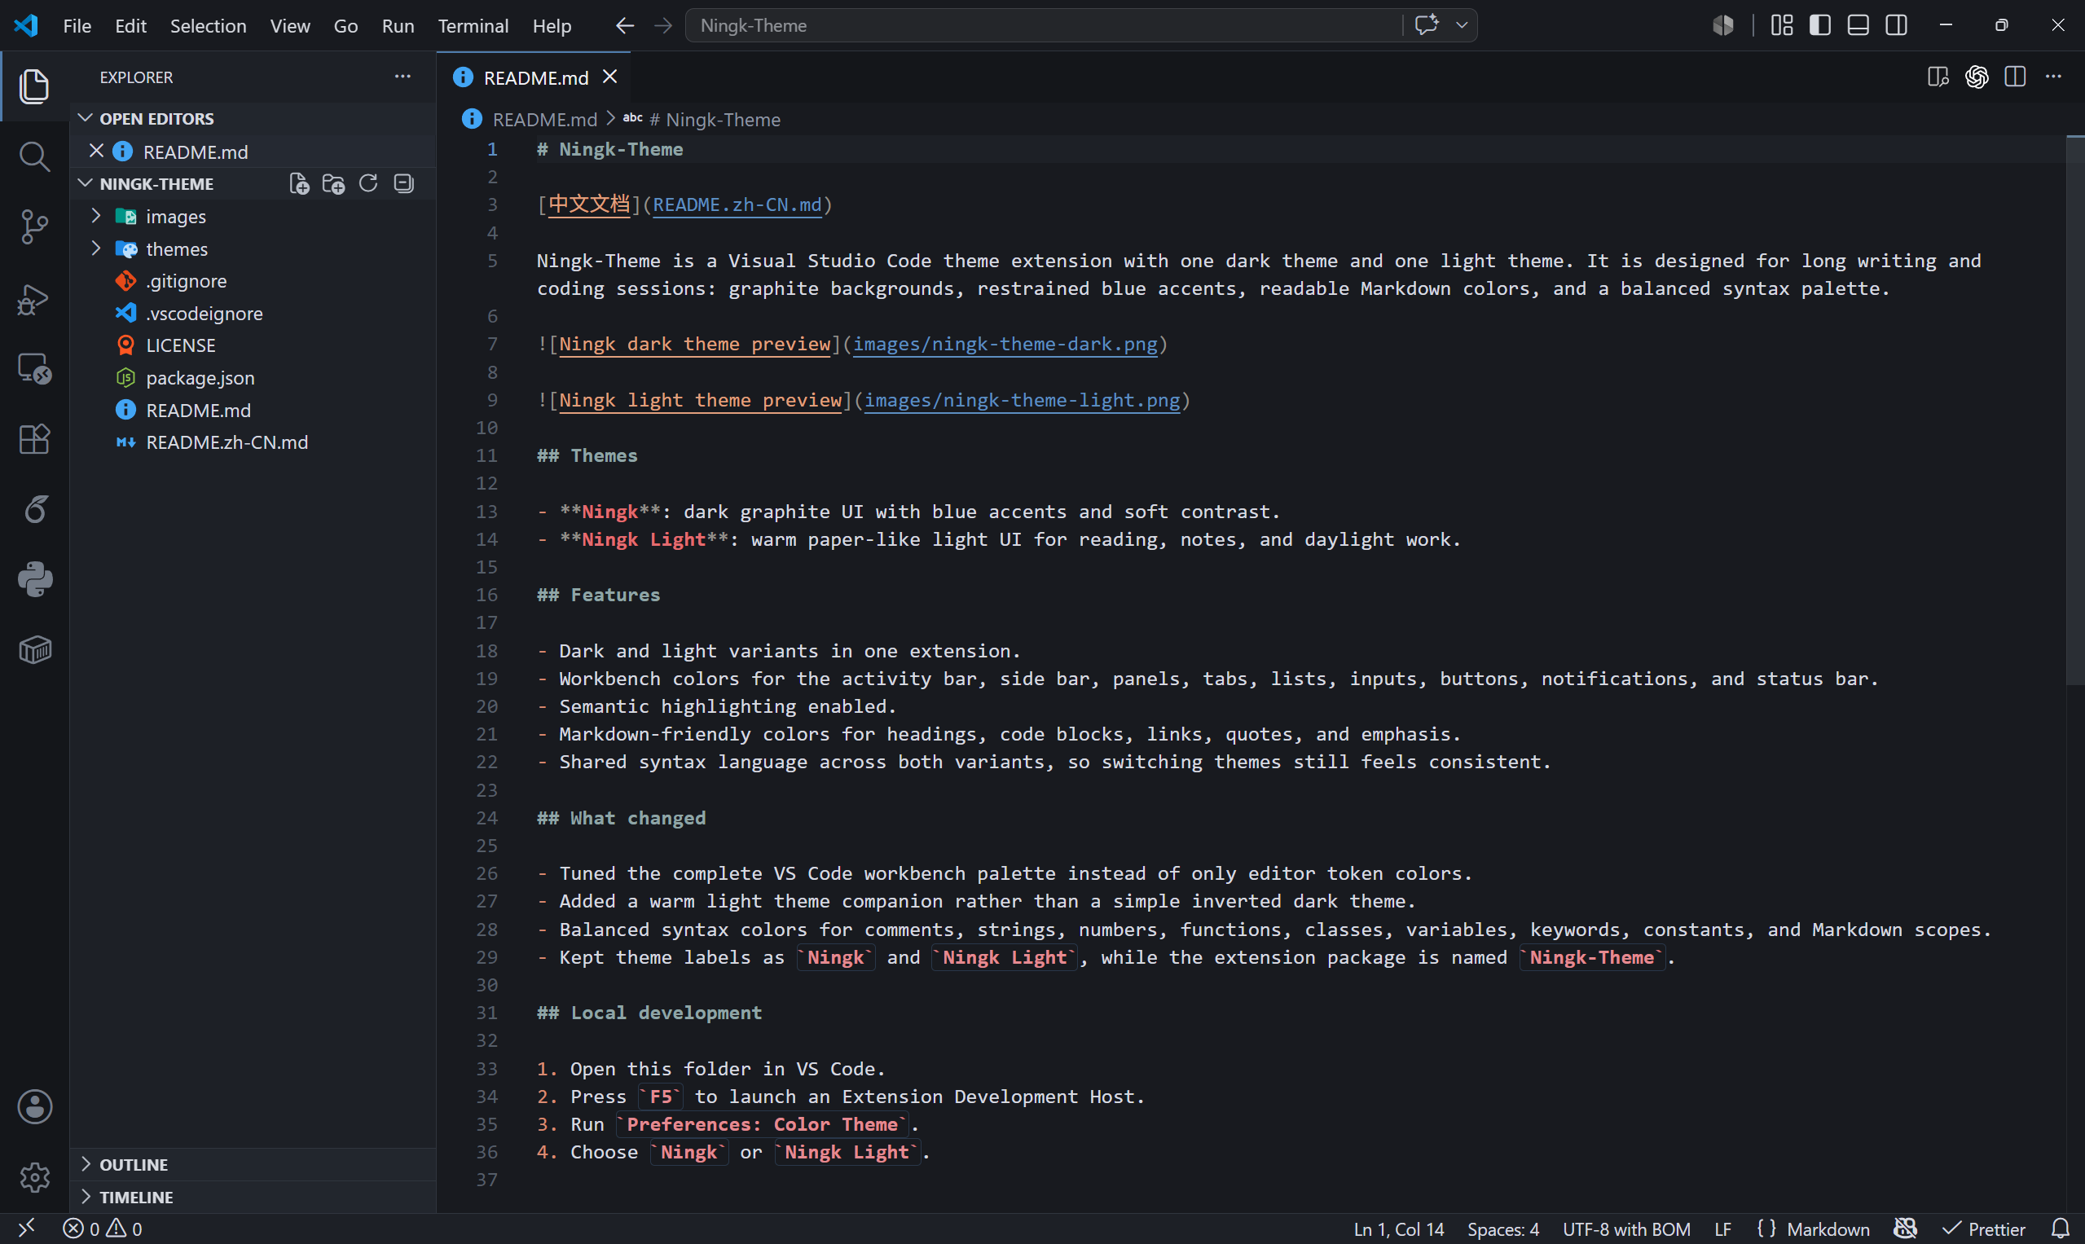Open the Python activity bar icon
Viewport: 2085px width, 1244px height.
point(34,579)
